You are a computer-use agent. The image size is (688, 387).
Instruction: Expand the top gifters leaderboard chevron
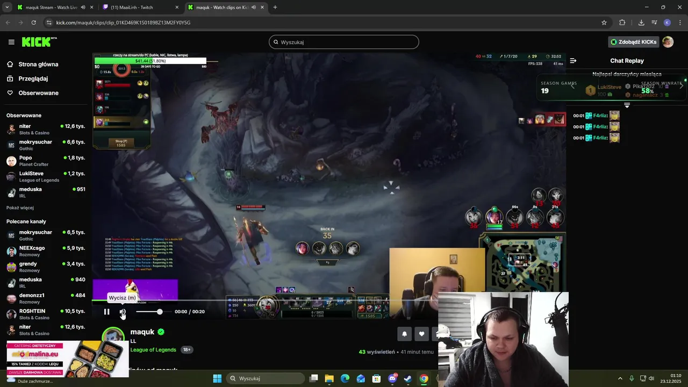pos(627,105)
